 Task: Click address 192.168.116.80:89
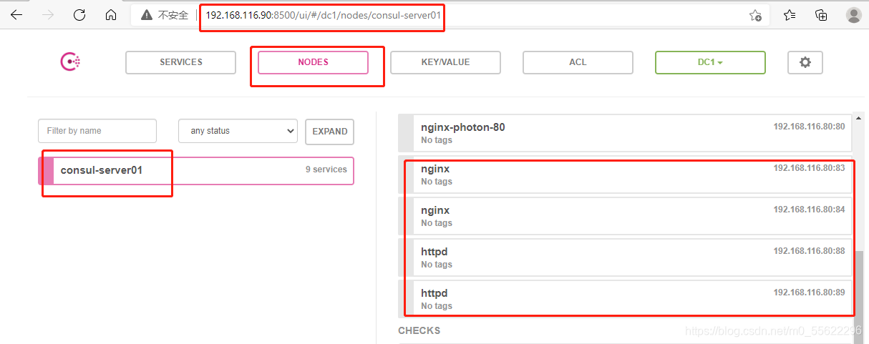[x=809, y=293]
